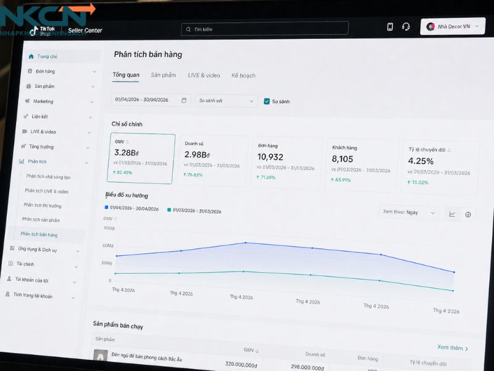The image size is (494, 371).
Task: Open the Xem theo: Ngày dropdown
Action: 409,213
